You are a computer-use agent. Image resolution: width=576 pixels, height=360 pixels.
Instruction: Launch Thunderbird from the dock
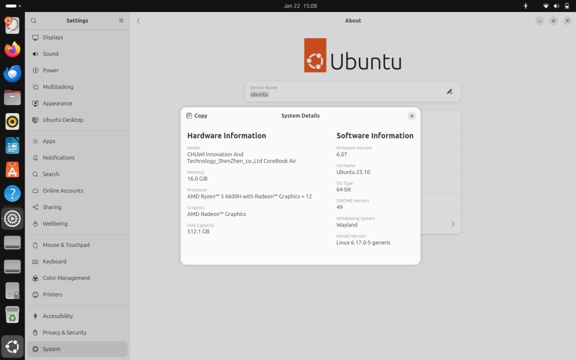12,73
